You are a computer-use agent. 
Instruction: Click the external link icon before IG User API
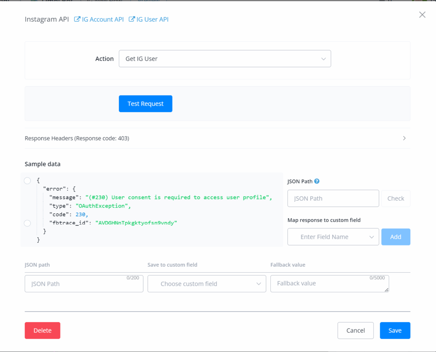pos(132,19)
